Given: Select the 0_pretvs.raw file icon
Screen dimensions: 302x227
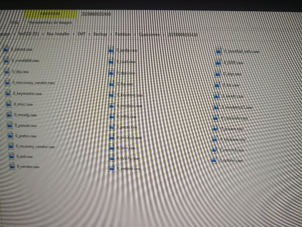Looking at the screenshot, I should (10, 136).
